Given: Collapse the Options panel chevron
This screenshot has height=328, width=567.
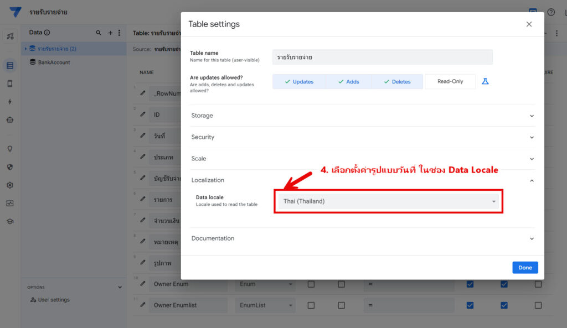Looking at the screenshot, I should coord(120,287).
